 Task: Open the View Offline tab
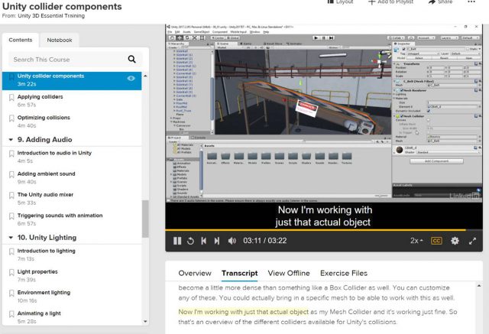point(289,273)
